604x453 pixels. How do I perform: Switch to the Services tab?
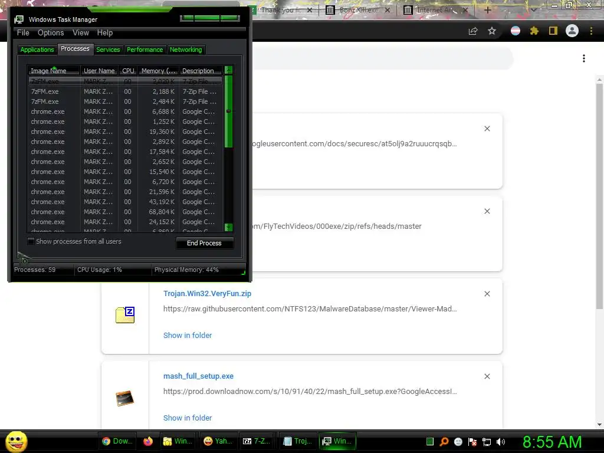(x=108, y=50)
